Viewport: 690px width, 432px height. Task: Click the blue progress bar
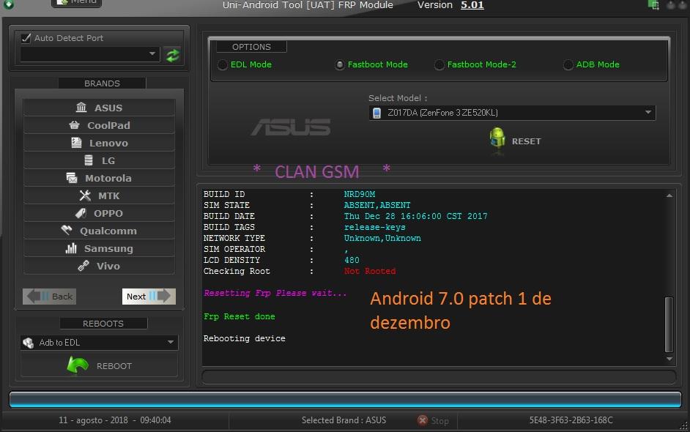[x=345, y=399]
